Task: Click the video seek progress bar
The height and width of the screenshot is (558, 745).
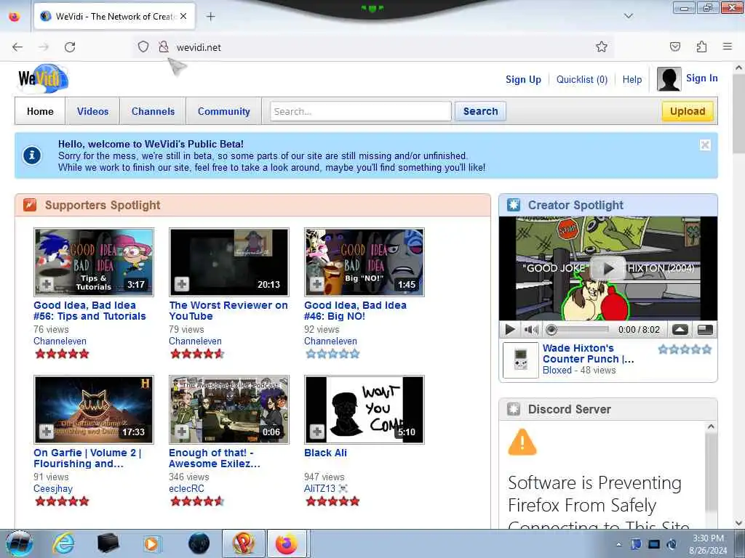Action: pyautogui.click(x=578, y=329)
